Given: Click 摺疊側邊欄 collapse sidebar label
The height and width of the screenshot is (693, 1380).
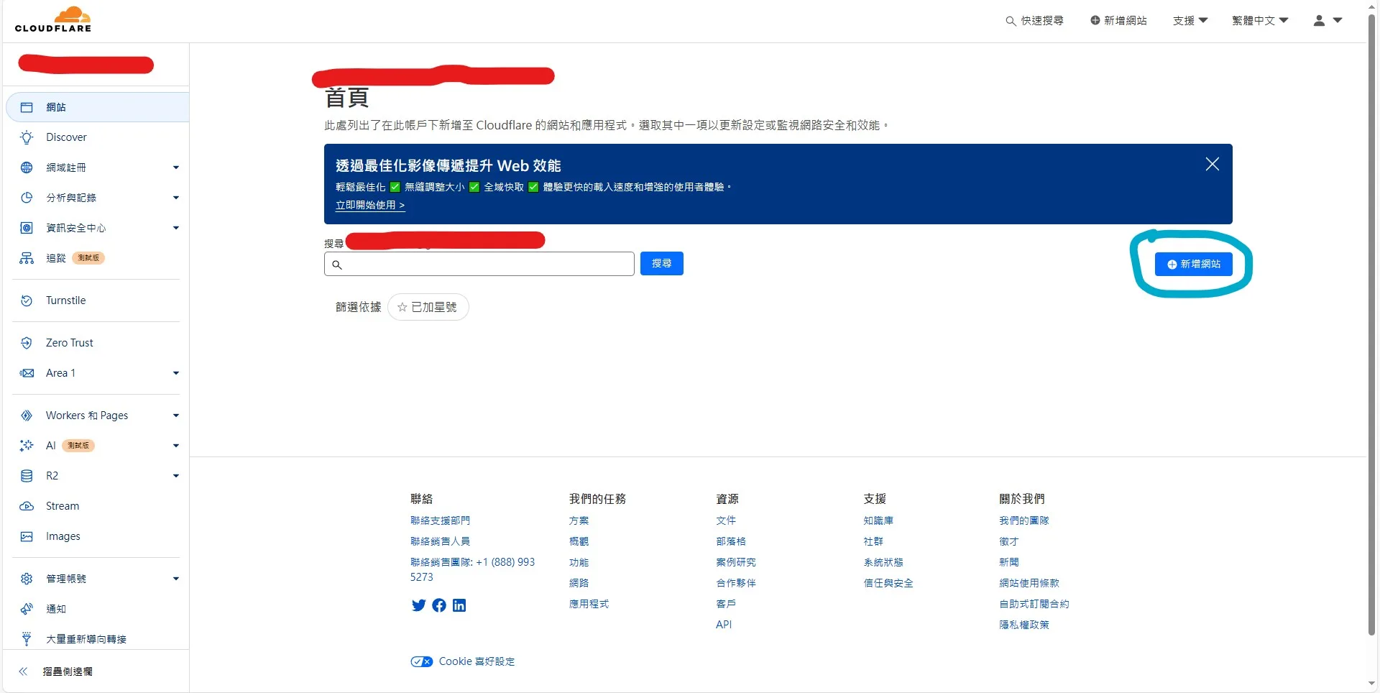Looking at the screenshot, I should [x=68, y=671].
